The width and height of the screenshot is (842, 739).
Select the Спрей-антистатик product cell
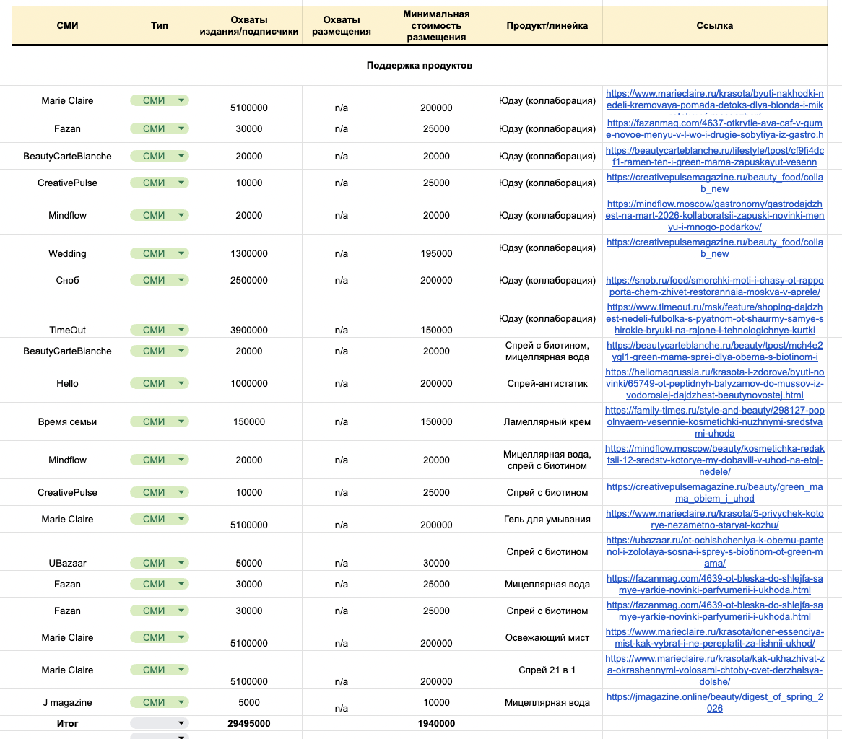pyautogui.click(x=547, y=383)
